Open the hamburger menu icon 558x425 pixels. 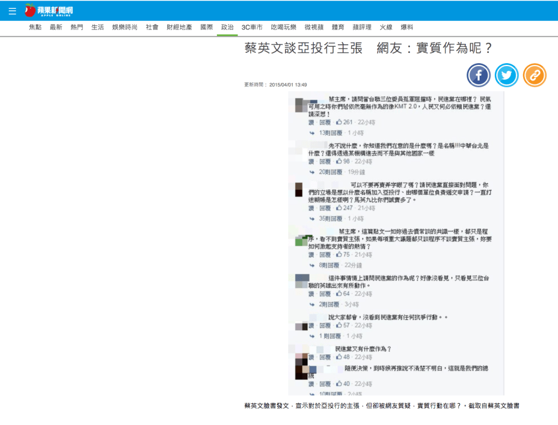(13, 11)
